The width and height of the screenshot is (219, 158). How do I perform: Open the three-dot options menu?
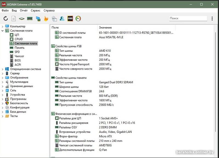click(x=212, y=18)
